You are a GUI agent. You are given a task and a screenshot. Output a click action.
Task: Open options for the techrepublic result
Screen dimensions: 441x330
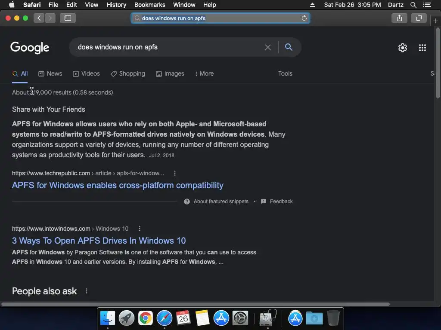pyautogui.click(x=175, y=173)
